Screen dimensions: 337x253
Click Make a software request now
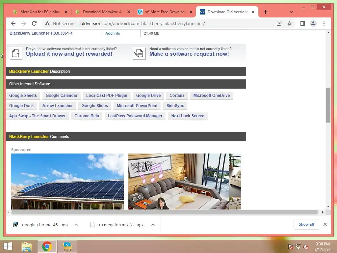click(x=189, y=54)
